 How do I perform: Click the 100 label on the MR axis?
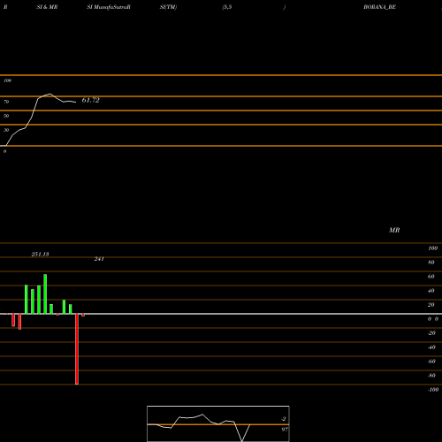(432, 248)
